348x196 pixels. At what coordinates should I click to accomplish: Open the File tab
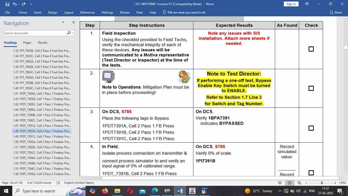7,13
